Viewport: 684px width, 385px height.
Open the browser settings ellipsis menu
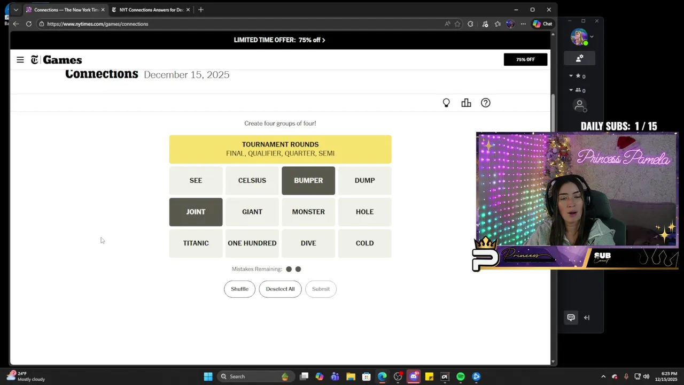[523, 24]
